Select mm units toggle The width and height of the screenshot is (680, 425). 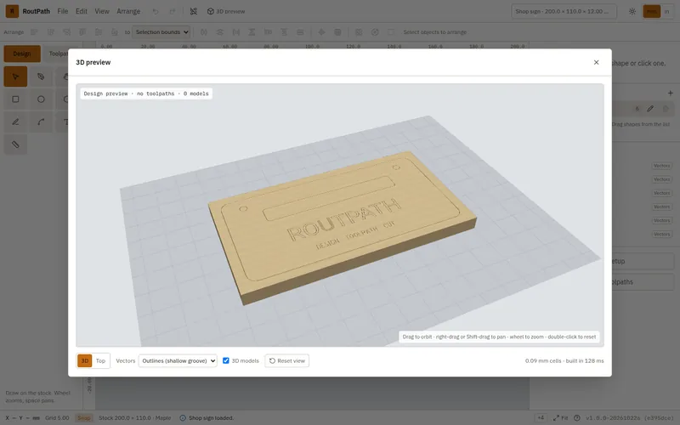[652, 11]
